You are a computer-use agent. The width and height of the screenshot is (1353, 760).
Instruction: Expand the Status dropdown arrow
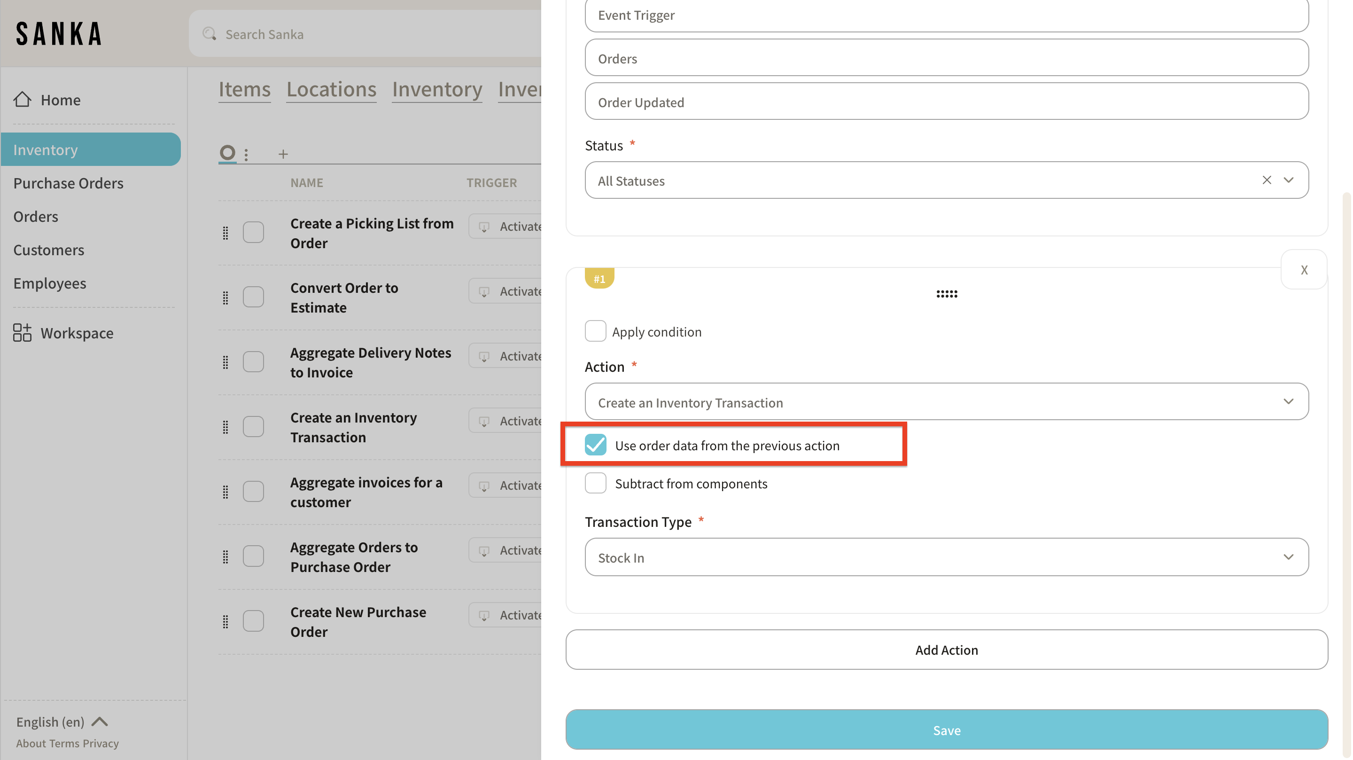coord(1288,180)
